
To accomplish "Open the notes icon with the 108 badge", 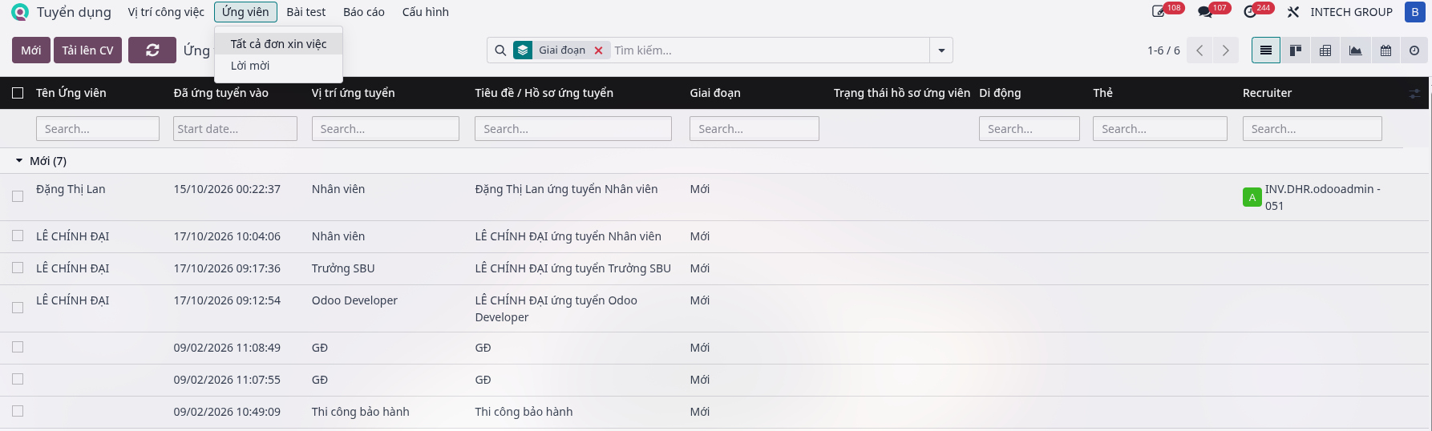I will pos(1159,12).
